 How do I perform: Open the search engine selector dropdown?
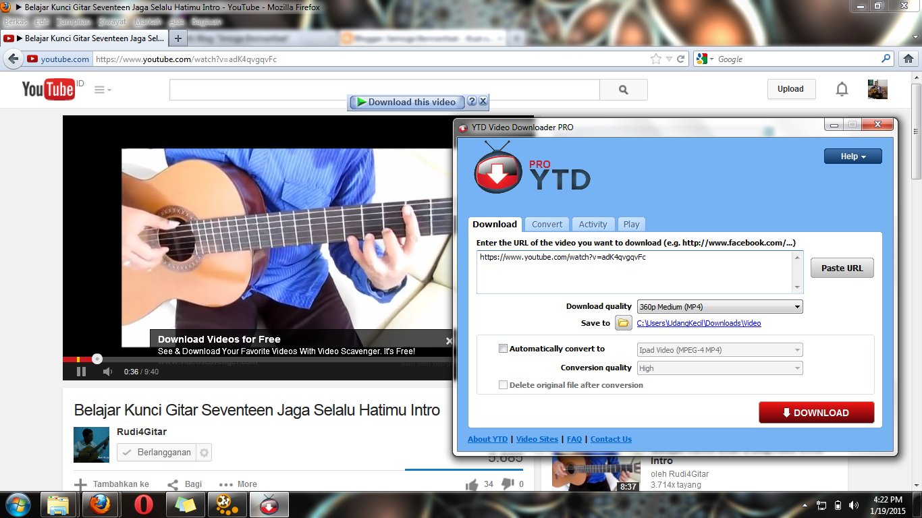705,59
